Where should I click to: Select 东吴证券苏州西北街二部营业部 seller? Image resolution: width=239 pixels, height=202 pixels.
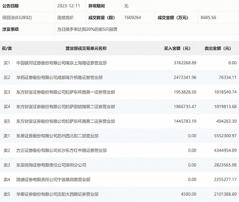[57, 136]
